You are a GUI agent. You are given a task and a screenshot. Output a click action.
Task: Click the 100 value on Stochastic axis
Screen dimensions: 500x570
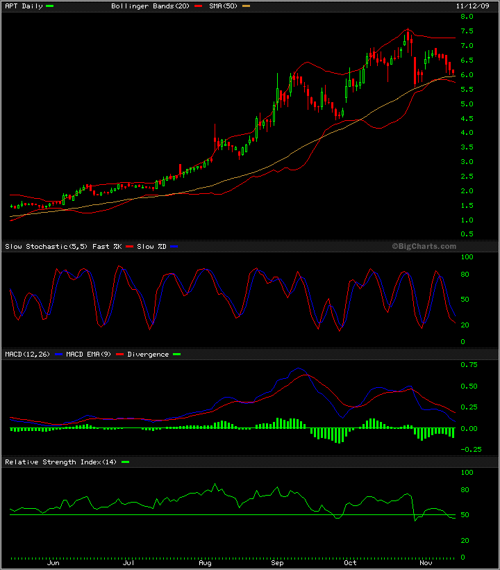467,257
